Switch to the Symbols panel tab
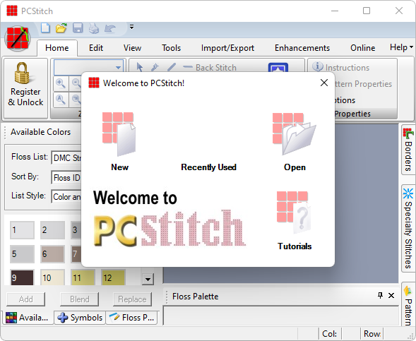416x341 pixels. pyautogui.click(x=80, y=318)
